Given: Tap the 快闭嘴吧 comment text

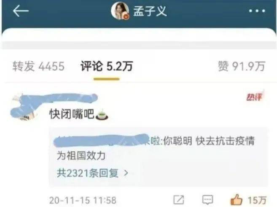Looking at the screenshot, I should click(x=72, y=114).
